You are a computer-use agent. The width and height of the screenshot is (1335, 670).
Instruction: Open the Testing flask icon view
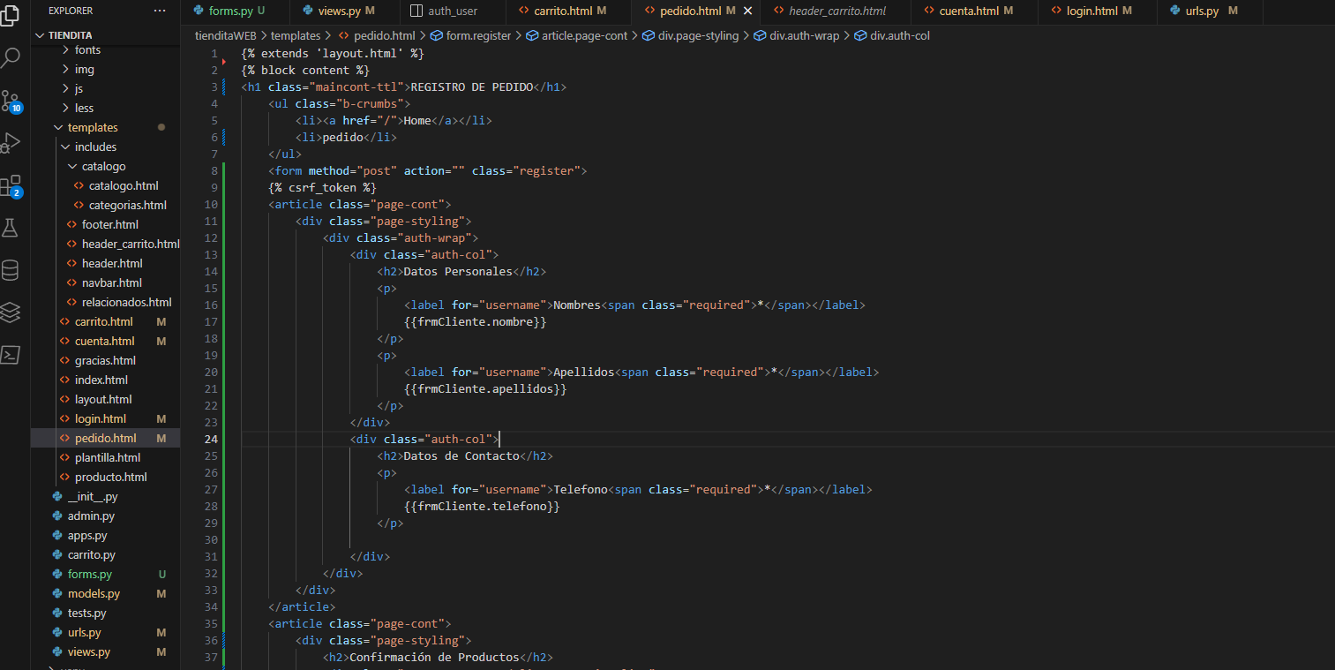tap(11, 228)
